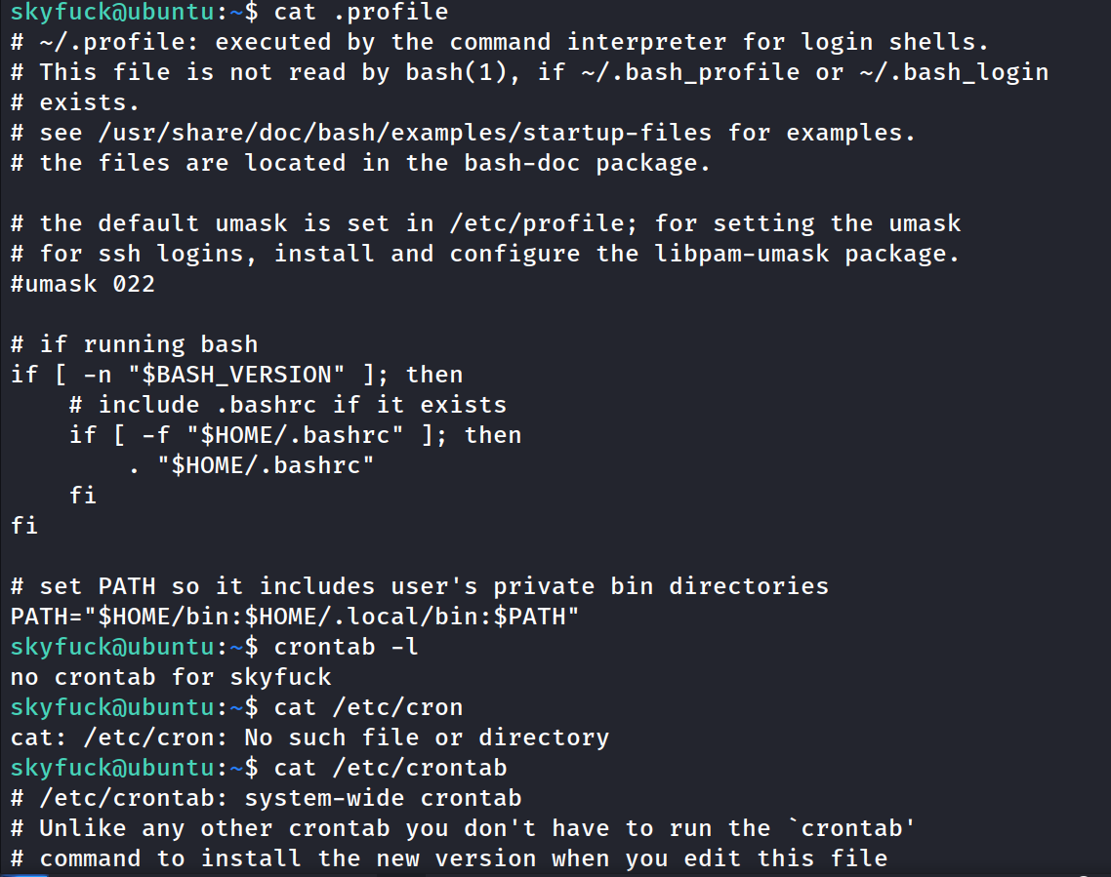The height and width of the screenshot is (877, 1111).
Task: Click the '/usr/share/doc/bash/examples/startup-files' path
Action: (x=405, y=133)
